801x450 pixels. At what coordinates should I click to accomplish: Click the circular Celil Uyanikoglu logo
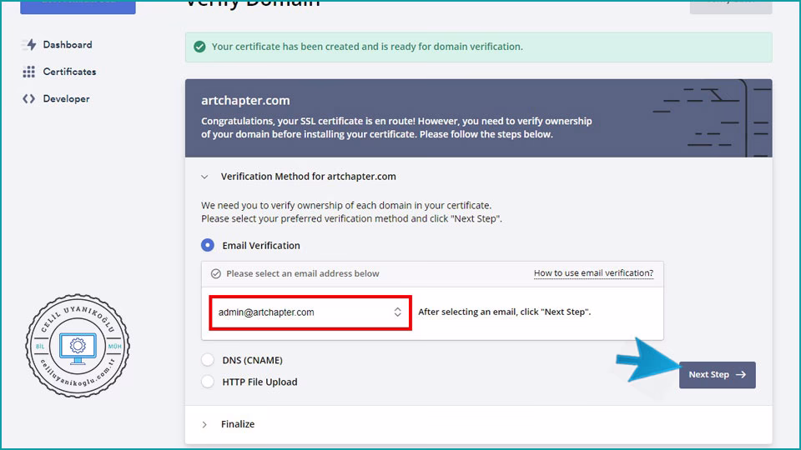(x=78, y=345)
